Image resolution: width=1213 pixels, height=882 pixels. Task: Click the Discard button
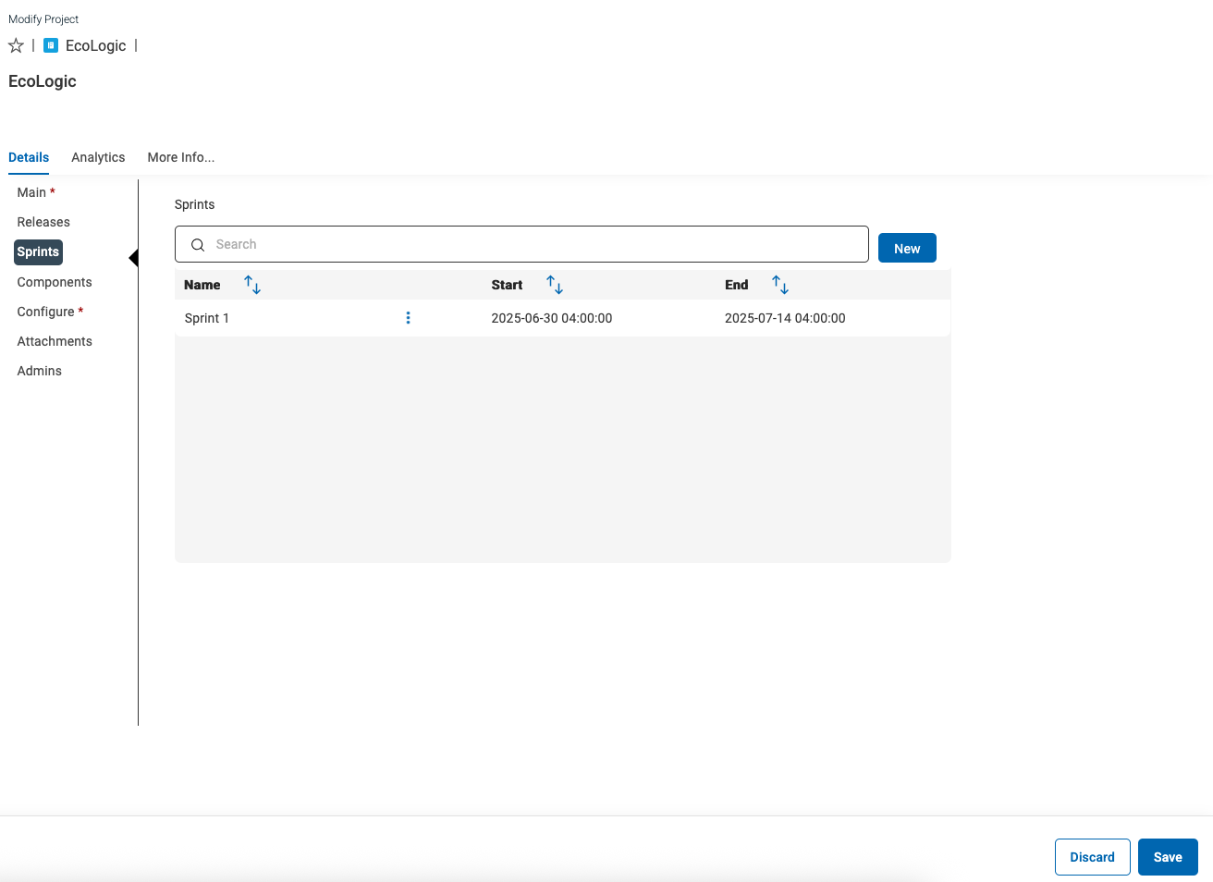pyautogui.click(x=1092, y=857)
